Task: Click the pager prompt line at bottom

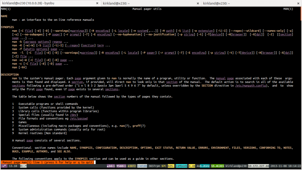Action: coord(48,162)
